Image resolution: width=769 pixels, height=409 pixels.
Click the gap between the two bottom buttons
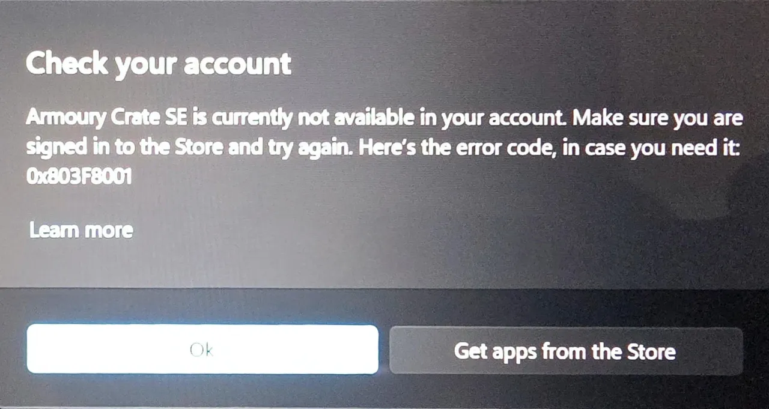coord(384,350)
